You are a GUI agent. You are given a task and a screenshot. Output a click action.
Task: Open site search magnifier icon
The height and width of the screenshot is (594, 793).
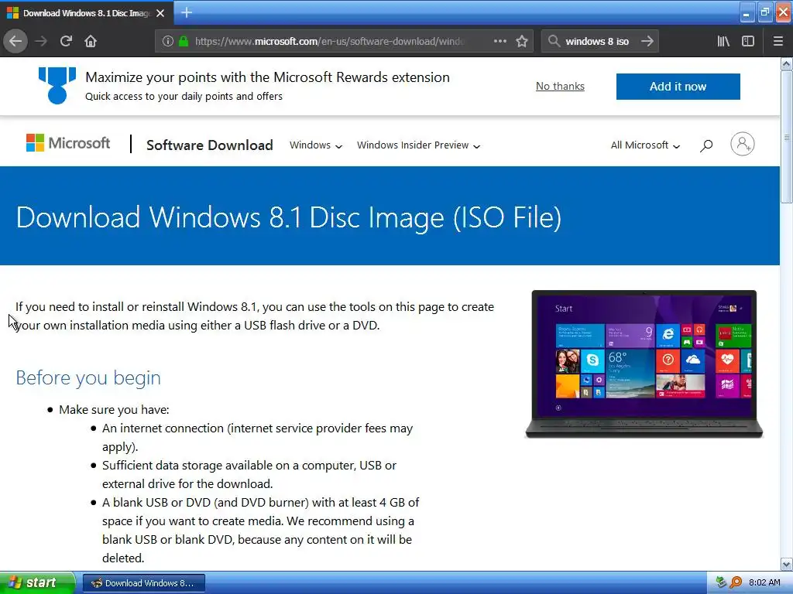706,145
